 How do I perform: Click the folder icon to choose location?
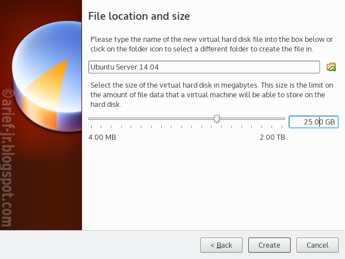coord(331,67)
